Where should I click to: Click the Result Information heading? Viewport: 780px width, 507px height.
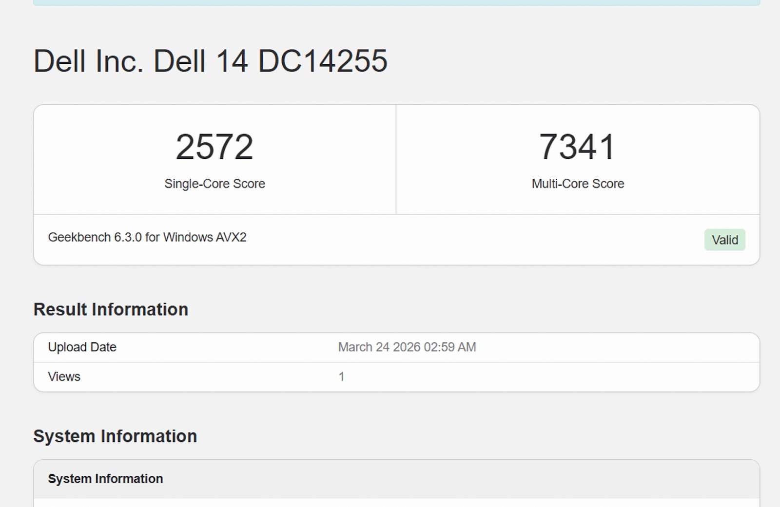(111, 309)
